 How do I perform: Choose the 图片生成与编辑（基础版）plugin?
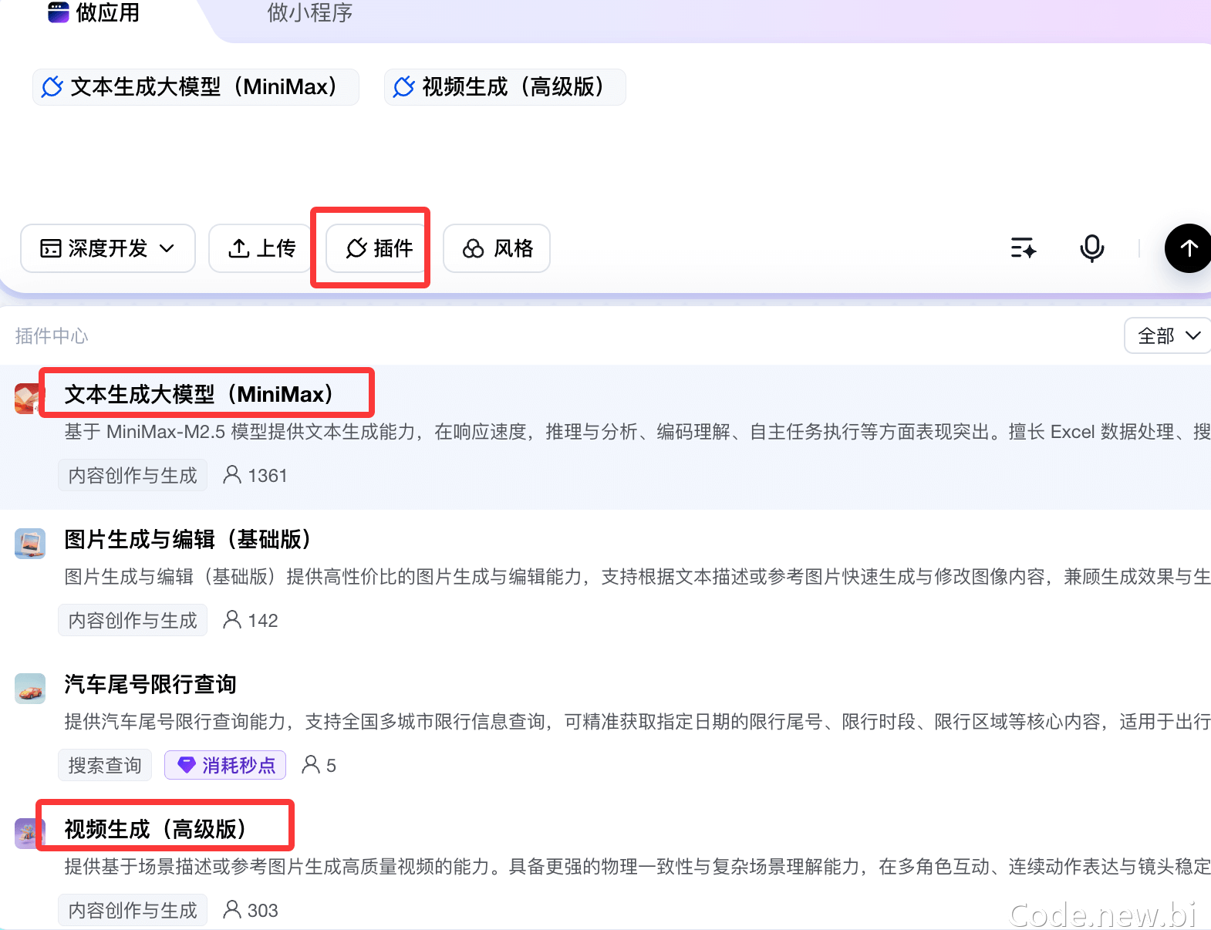[x=187, y=539]
